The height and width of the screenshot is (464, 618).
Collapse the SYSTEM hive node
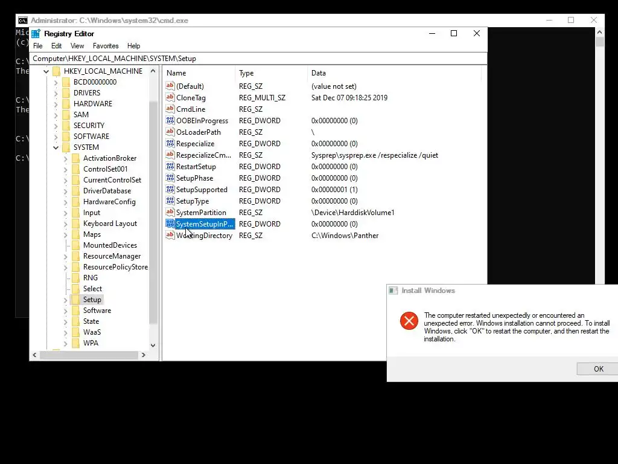tap(56, 147)
